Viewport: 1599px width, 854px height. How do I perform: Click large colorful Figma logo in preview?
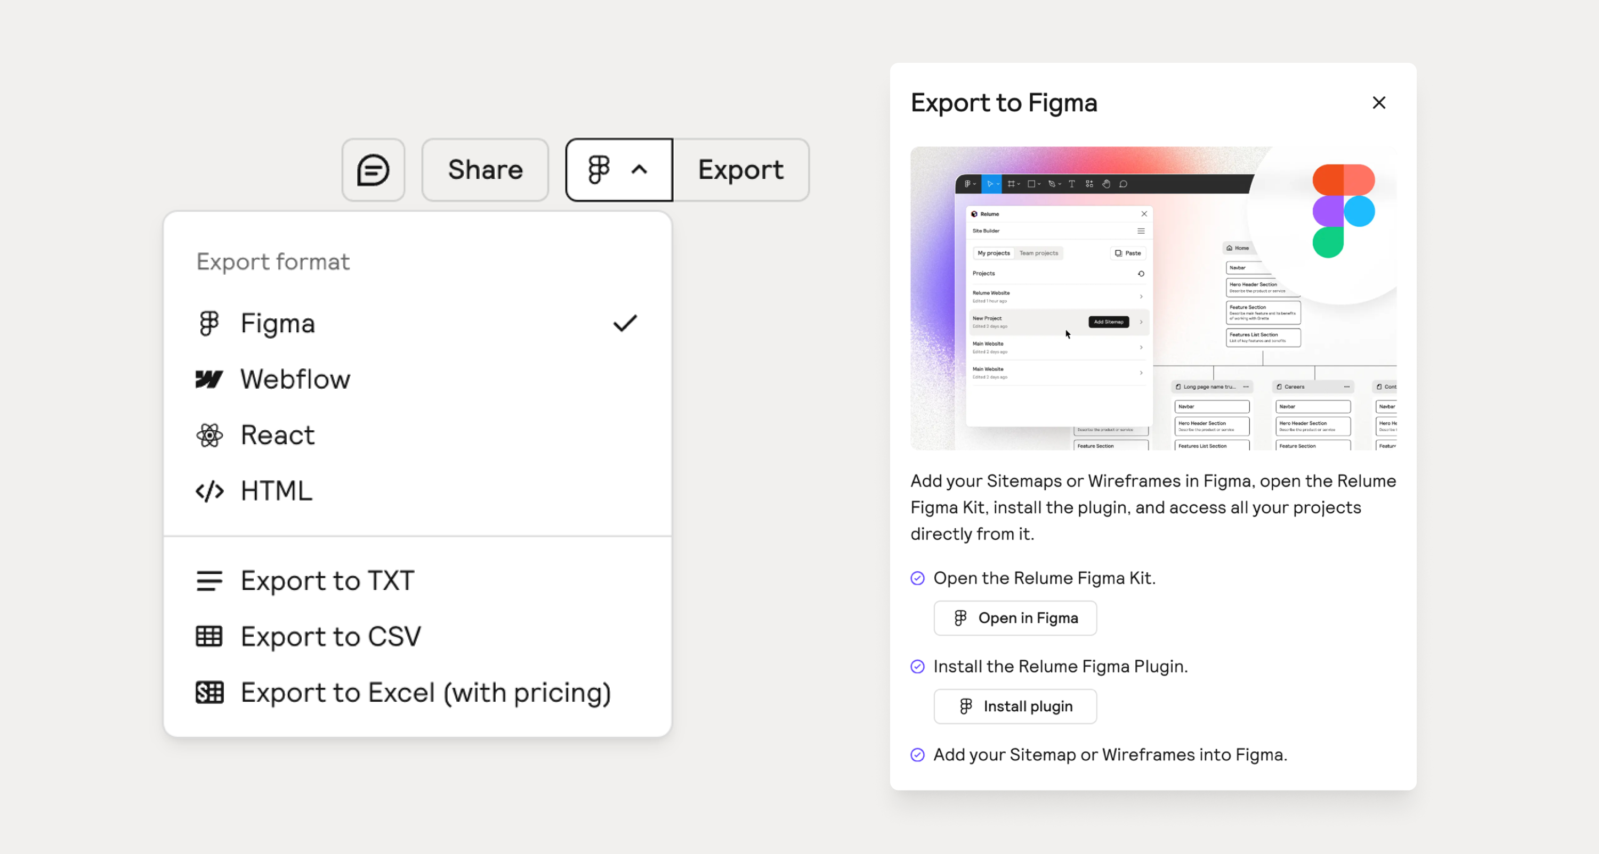click(1343, 211)
